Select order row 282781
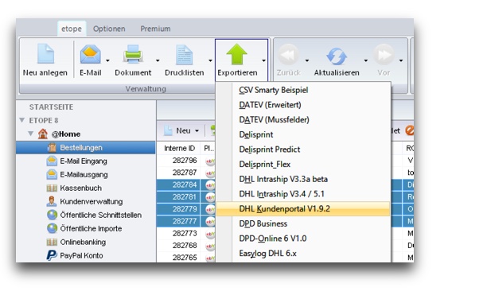 tap(185, 197)
